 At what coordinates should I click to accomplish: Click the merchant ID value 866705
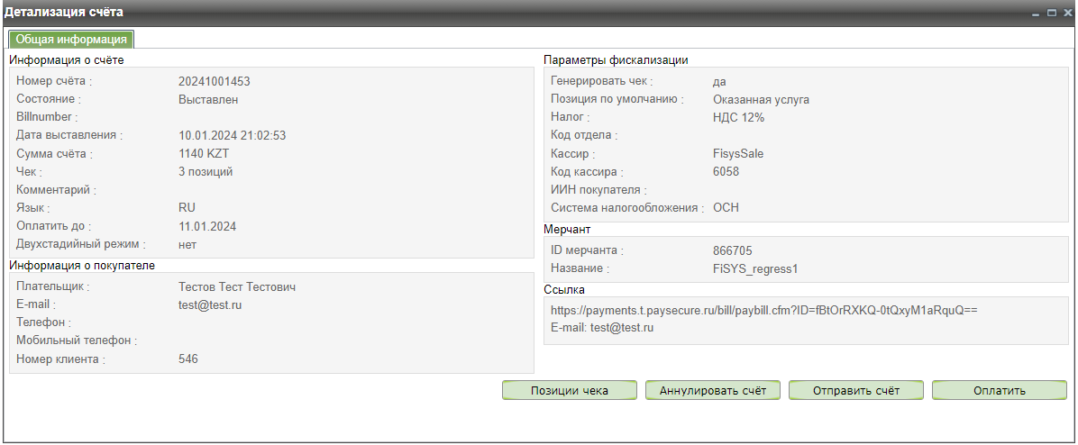732,250
